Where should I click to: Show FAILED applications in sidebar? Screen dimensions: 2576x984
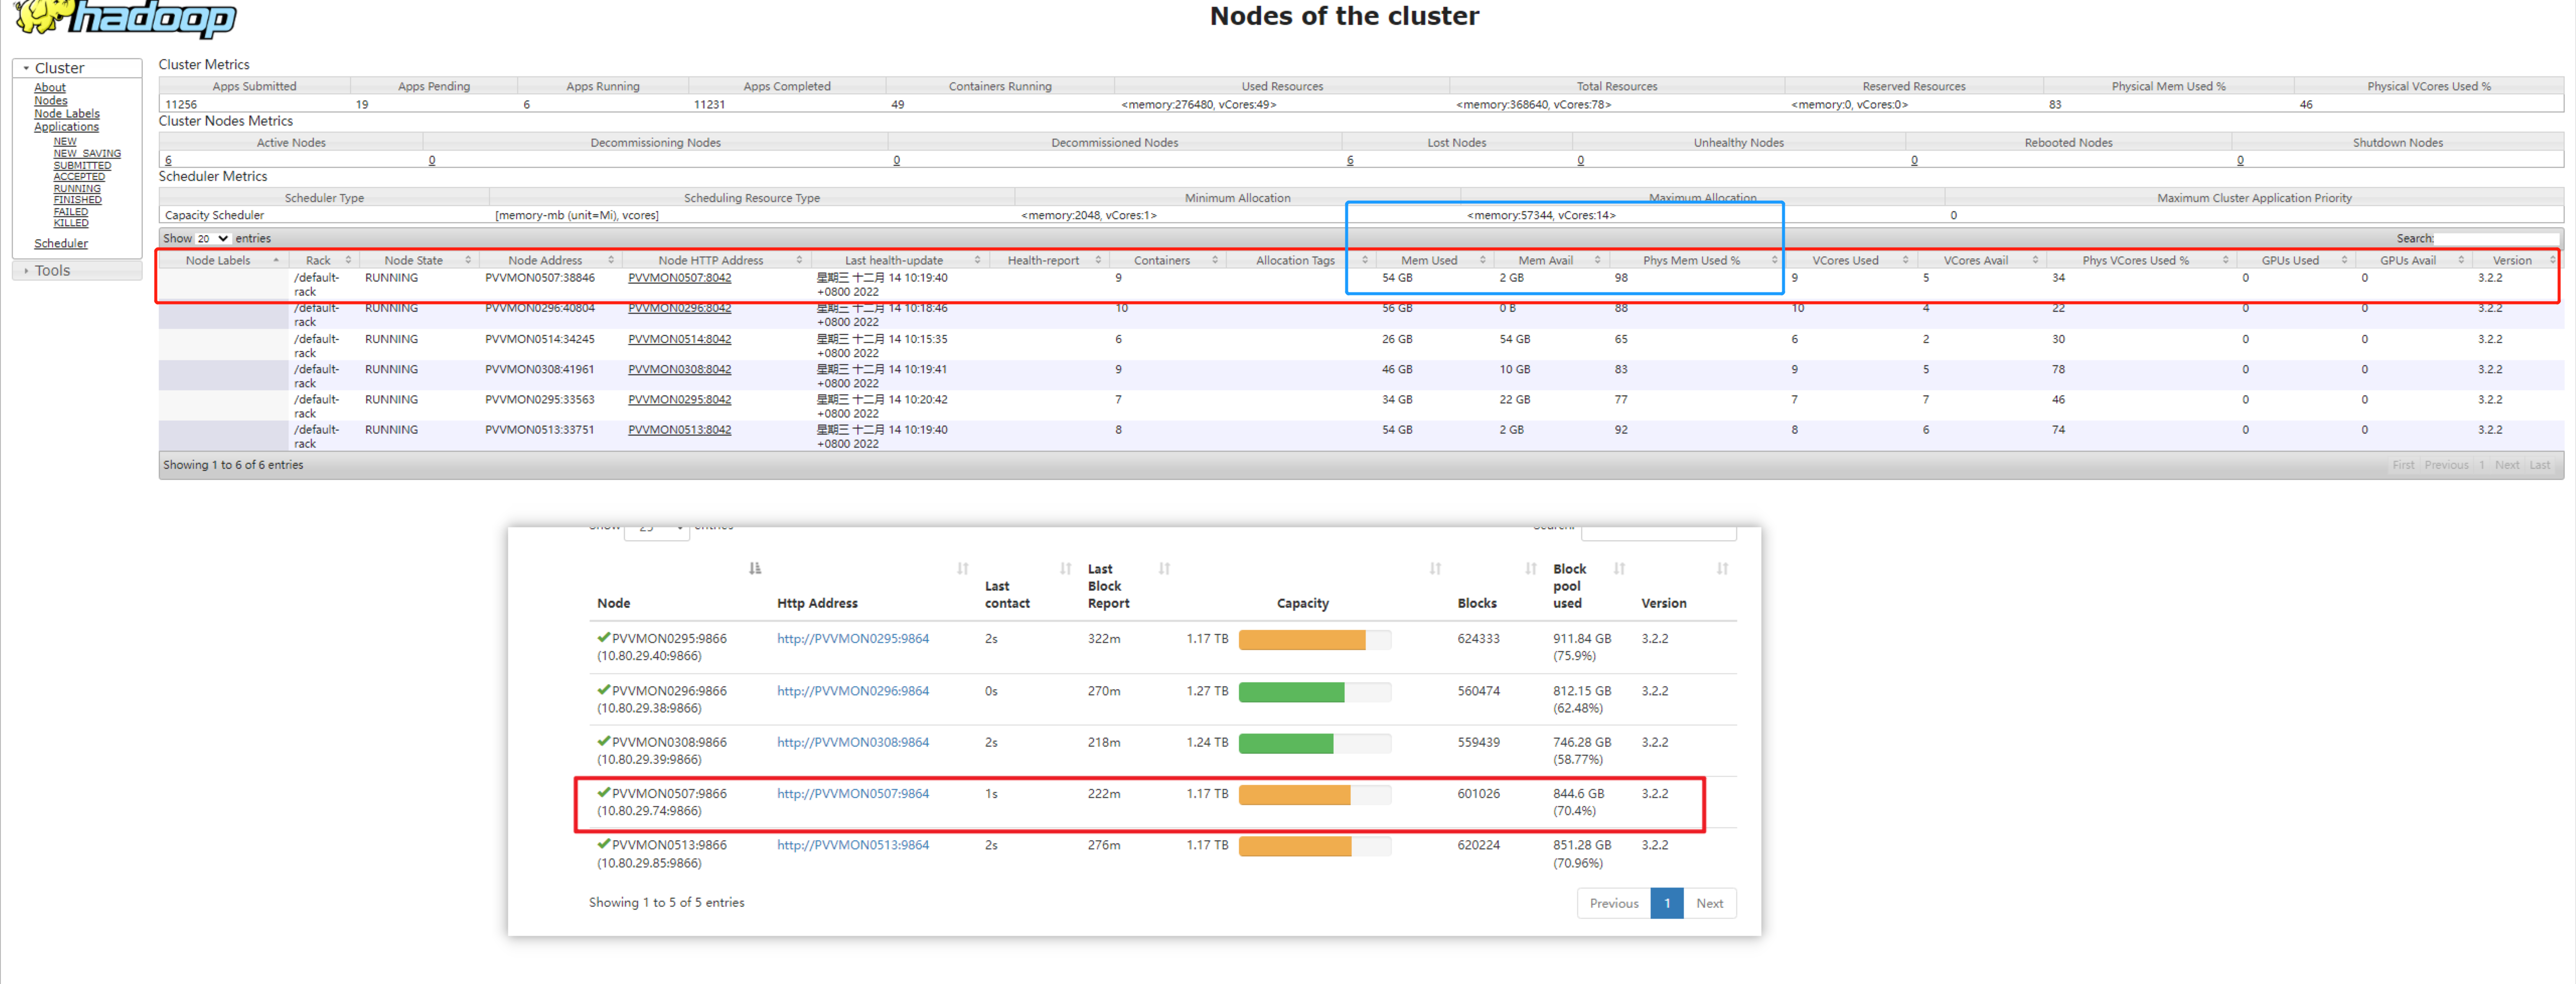(71, 211)
